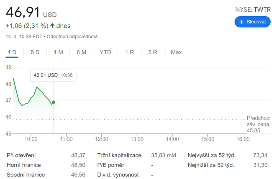Click the Tržní kapitalizace label
The width and height of the screenshot is (272, 179).
[119, 155]
